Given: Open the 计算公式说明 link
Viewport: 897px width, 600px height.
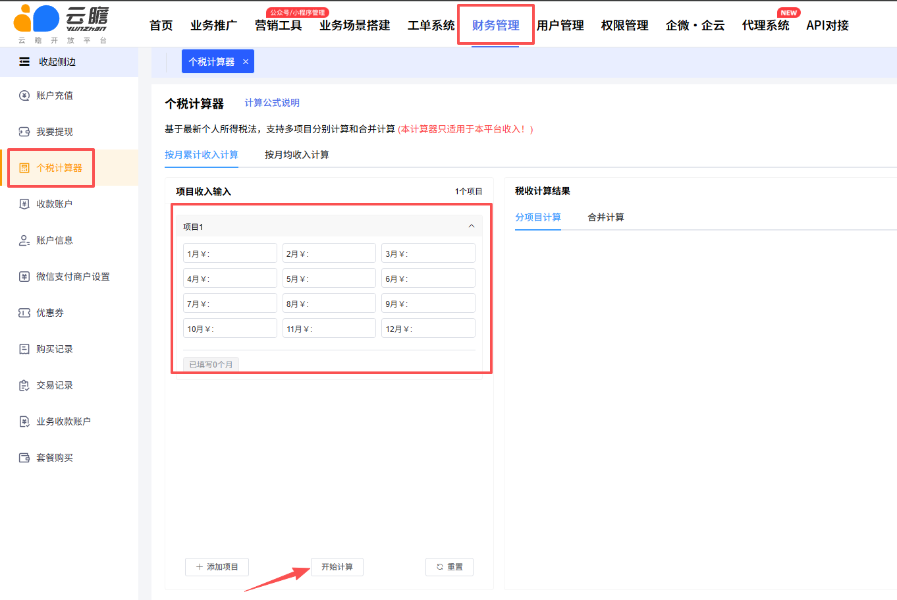Looking at the screenshot, I should point(271,103).
